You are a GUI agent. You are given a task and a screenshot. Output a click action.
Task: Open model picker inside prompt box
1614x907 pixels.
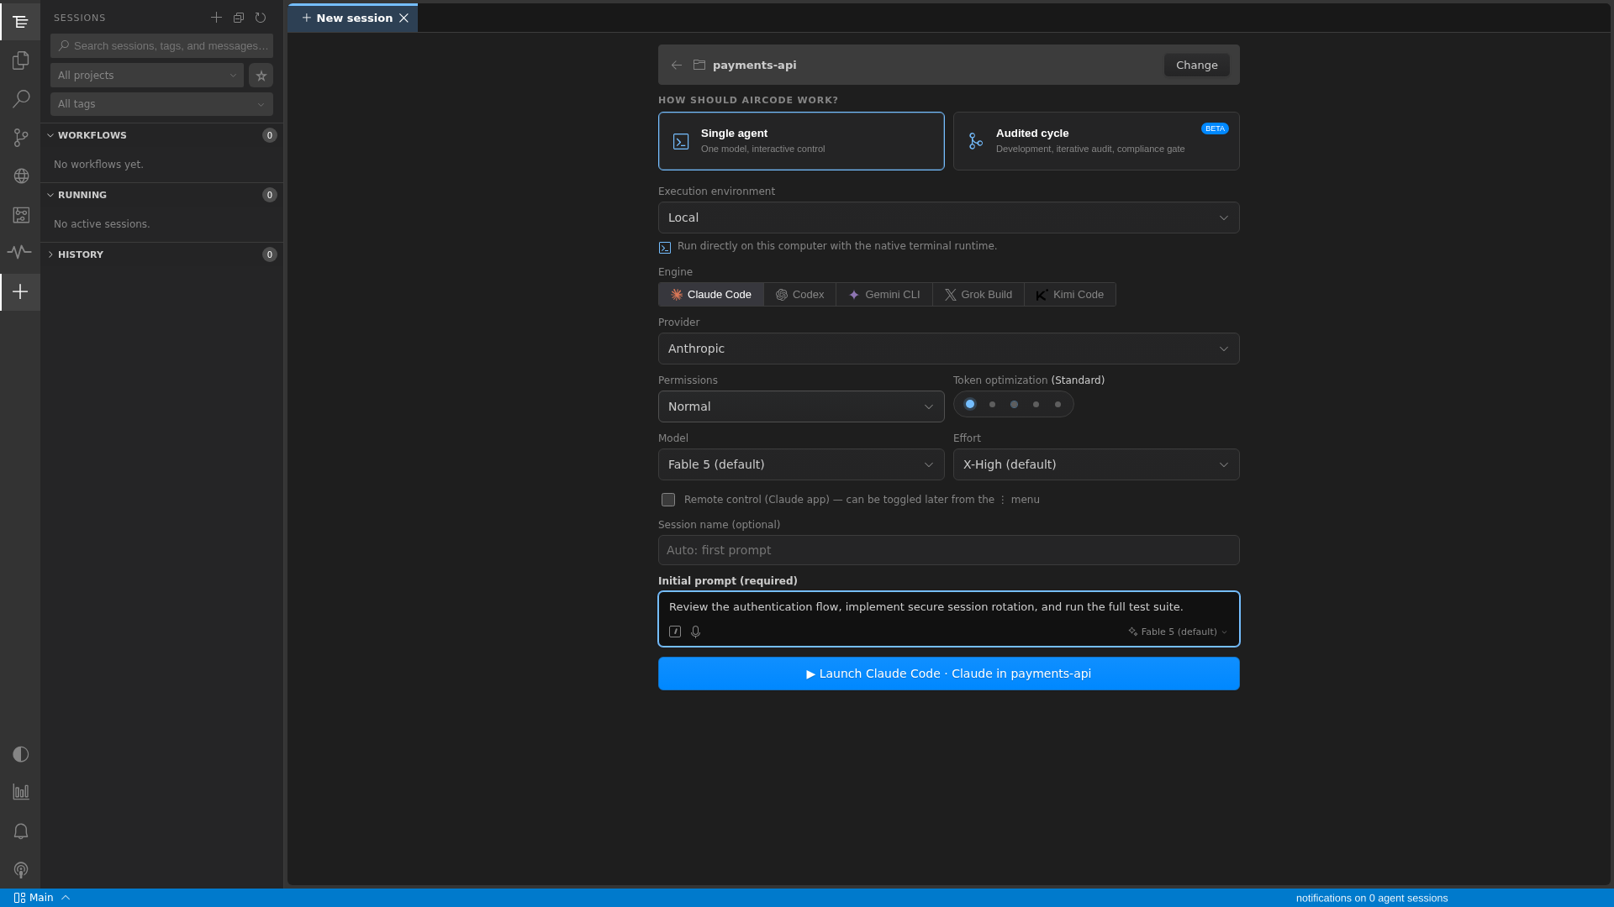[1178, 632]
